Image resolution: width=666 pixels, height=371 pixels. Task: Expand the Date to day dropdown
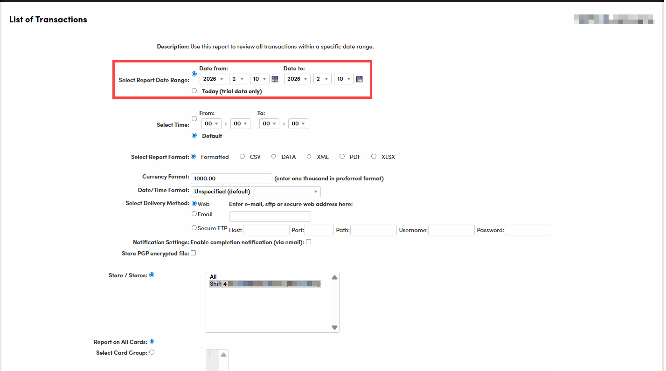[344, 79]
